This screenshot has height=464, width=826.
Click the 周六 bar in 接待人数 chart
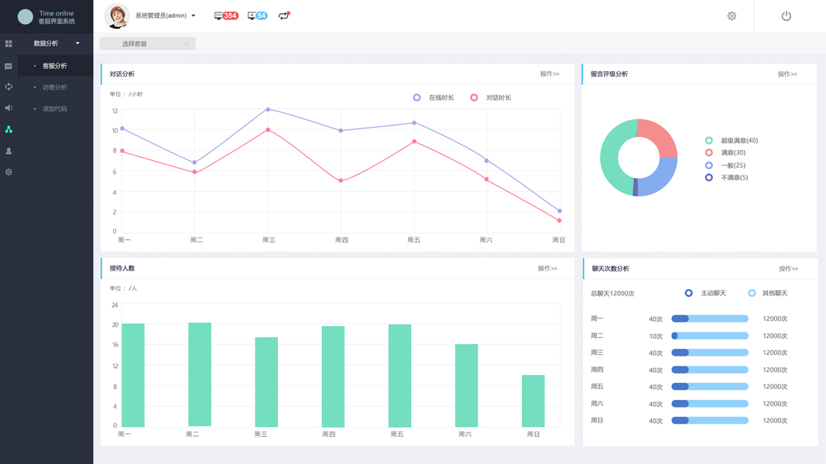pos(466,386)
